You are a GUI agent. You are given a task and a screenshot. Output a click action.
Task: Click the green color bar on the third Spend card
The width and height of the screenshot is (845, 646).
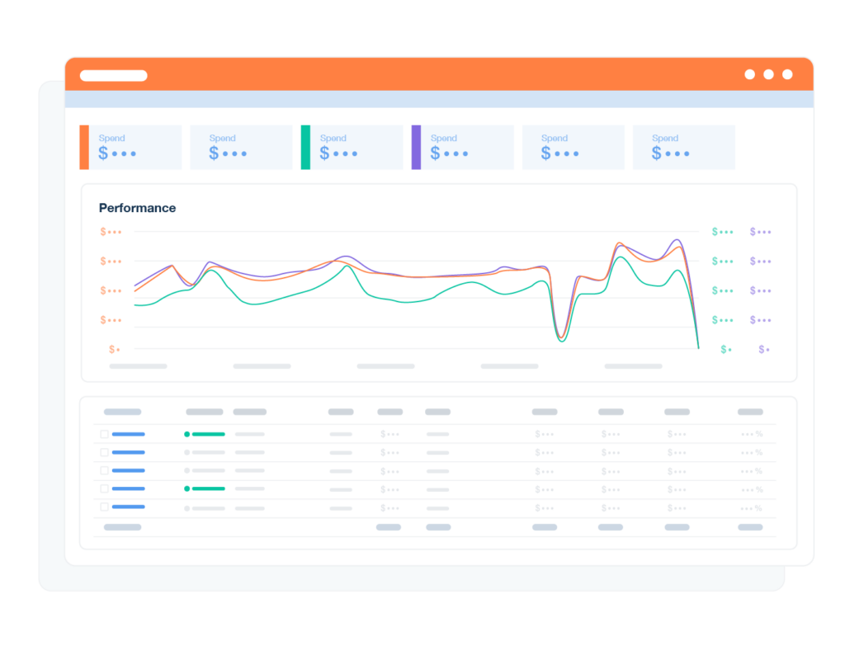point(305,148)
